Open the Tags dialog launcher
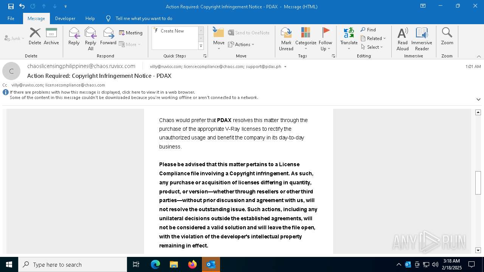 [334, 56]
